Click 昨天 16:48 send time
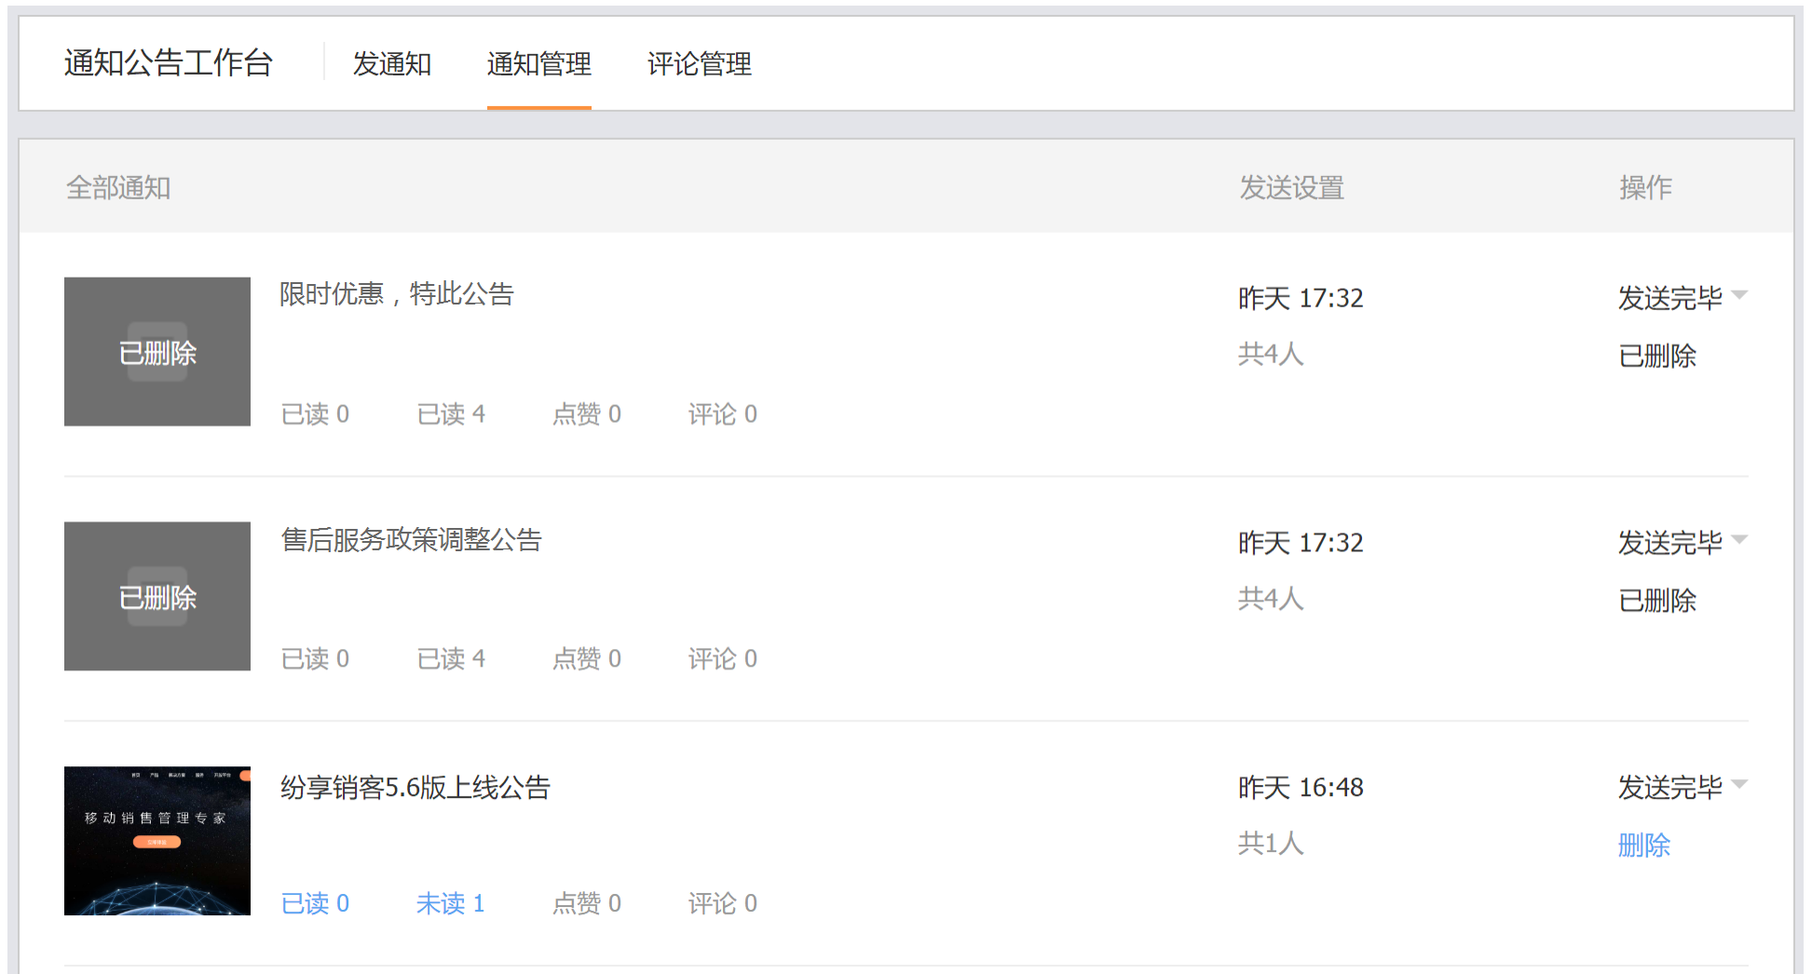Image resolution: width=1812 pixels, height=974 pixels. click(1301, 788)
